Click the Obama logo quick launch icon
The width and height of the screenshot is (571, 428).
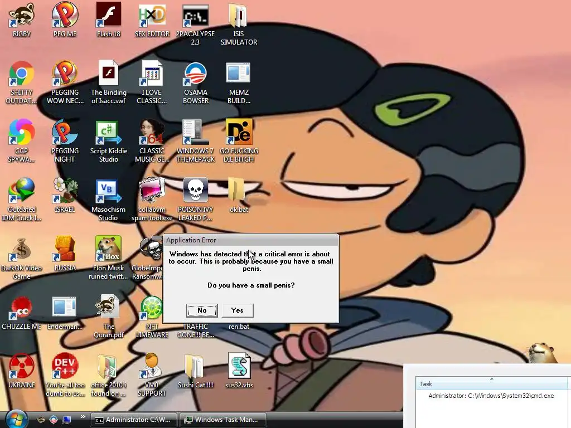(54, 420)
